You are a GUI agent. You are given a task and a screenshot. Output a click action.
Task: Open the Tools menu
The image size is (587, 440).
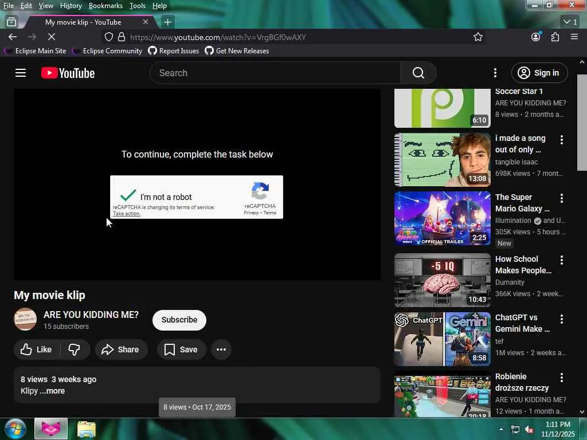coord(138,6)
